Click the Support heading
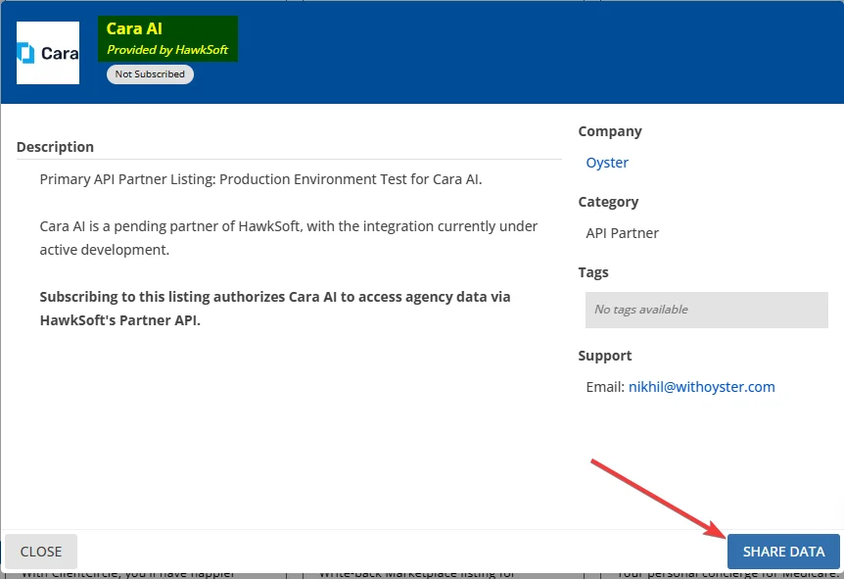Screen dimensions: 844x579 [x=604, y=356]
